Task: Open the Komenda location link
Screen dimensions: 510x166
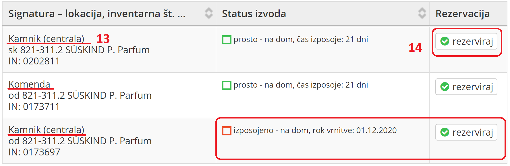Action: coord(29,84)
